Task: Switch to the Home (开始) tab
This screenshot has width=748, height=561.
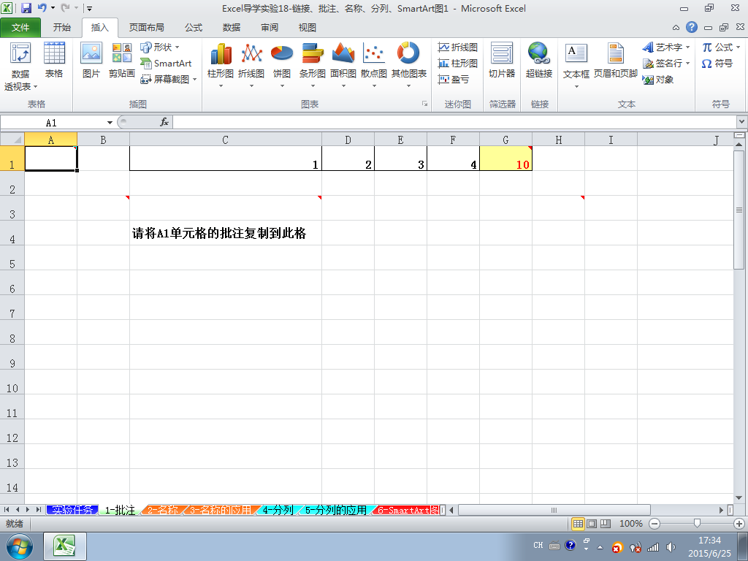Action: [x=62, y=28]
